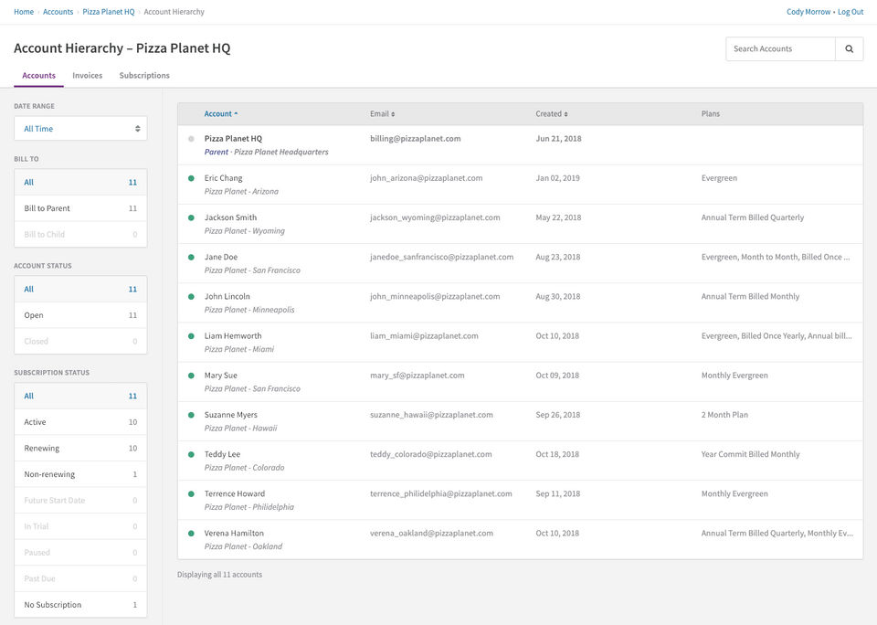Viewport: 877px width, 625px height.
Task: Select the Active subscription status filter
Action: click(x=80, y=422)
